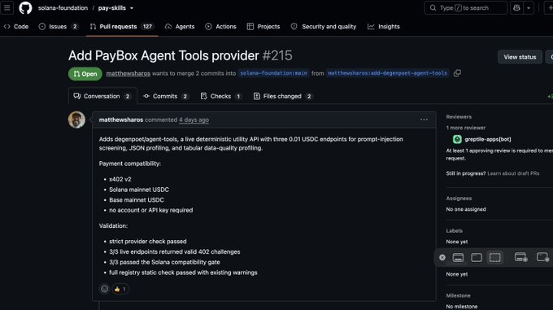553x310 pixels.
Task: Open the Insights tab
Action: pos(384,27)
